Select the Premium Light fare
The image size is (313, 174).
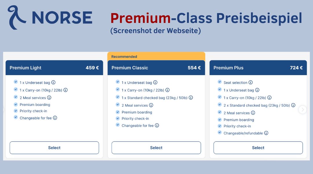pyautogui.click(x=54, y=148)
